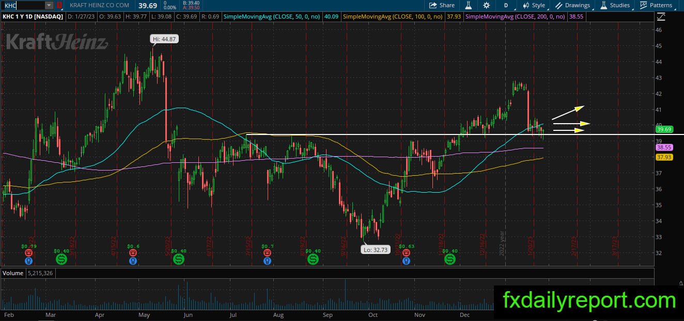Click the blue bulb icon under $0.7 earnings
This screenshot has width=684, height=321.
(267, 261)
